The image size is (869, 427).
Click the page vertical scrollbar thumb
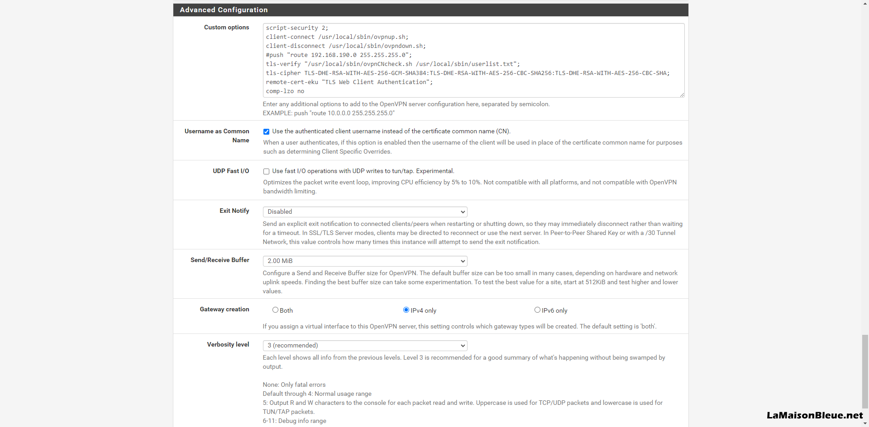[865, 371]
